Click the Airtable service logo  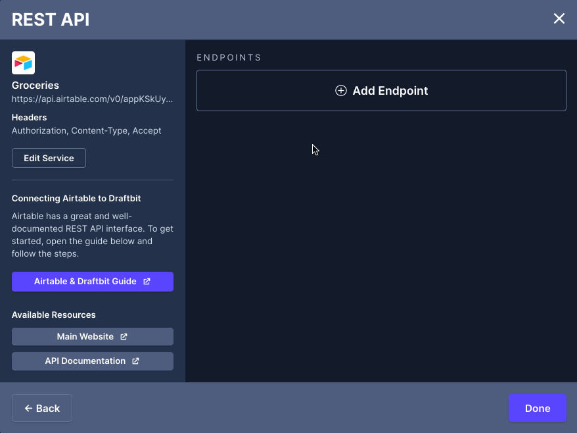23,63
